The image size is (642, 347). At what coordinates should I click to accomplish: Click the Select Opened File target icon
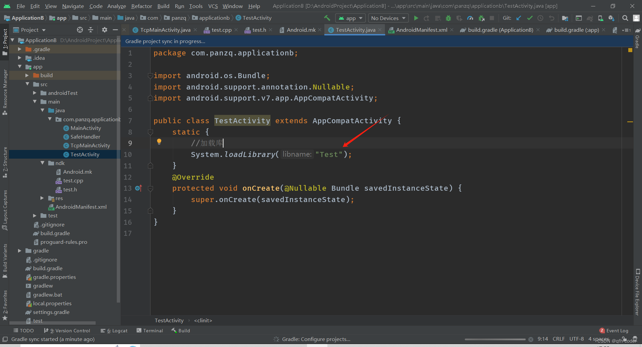click(80, 30)
